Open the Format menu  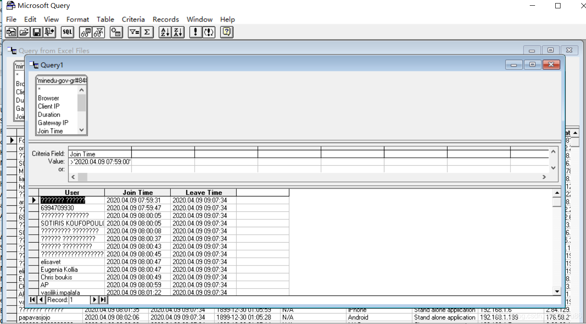78,19
